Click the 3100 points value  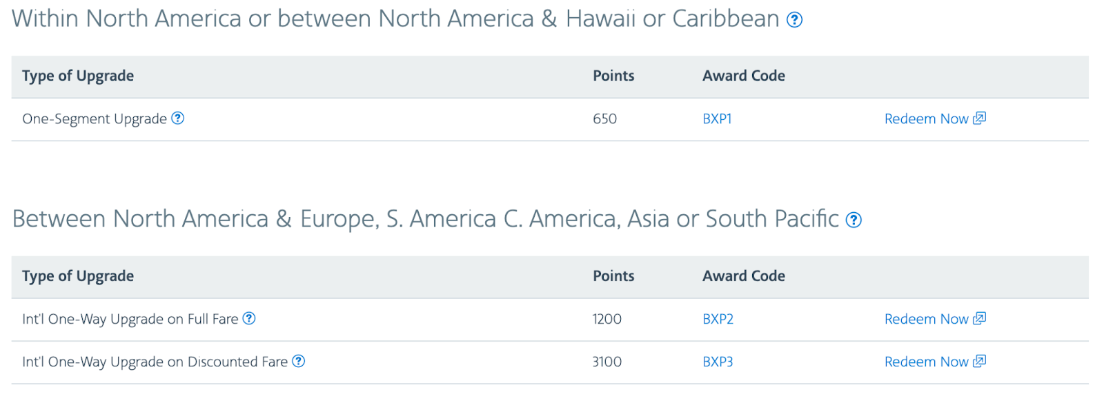[x=607, y=362]
